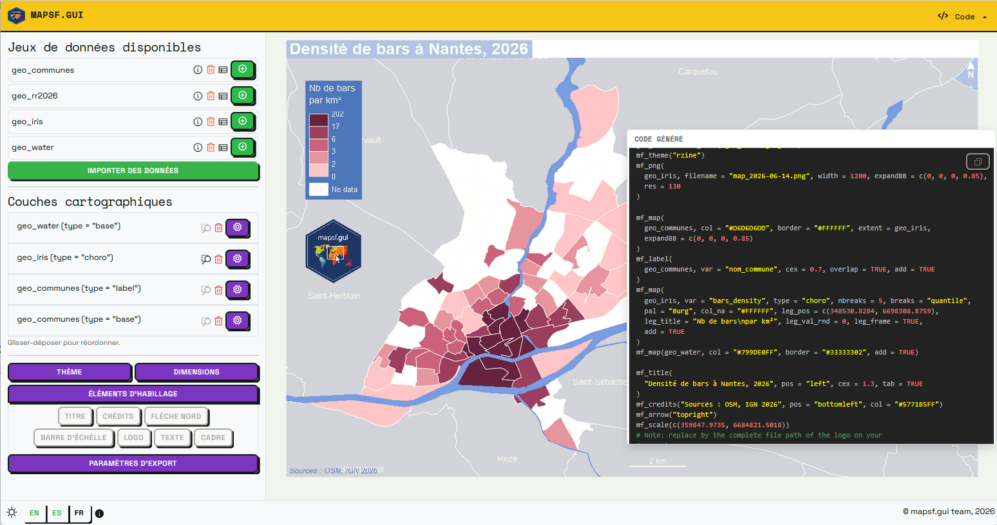Image resolution: width=997 pixels, height=525 pixels.
Task: Add a CADRE layout element
Action: coord(213,438)
